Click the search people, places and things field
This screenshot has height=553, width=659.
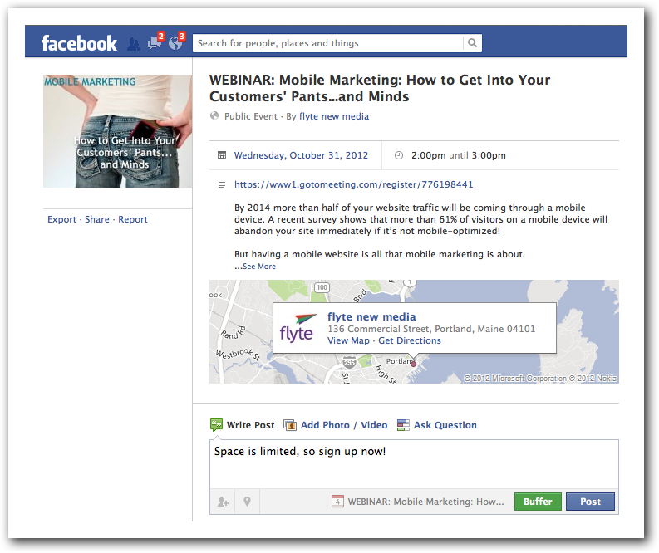(327, 43)
